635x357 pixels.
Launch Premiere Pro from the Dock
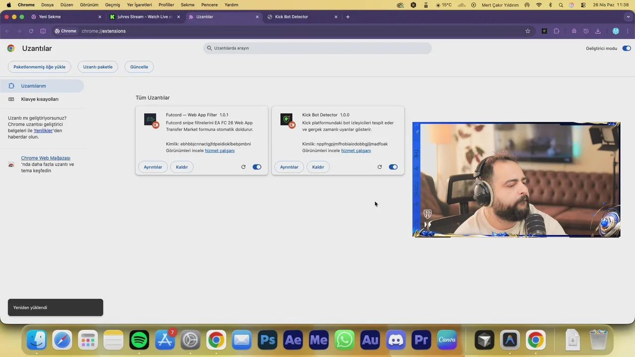[421, 340]
